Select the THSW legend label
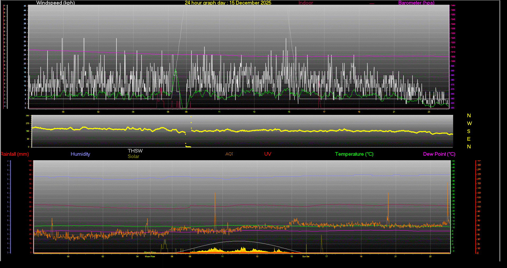Viewport: 507px width, 268px height. point(135,151)
